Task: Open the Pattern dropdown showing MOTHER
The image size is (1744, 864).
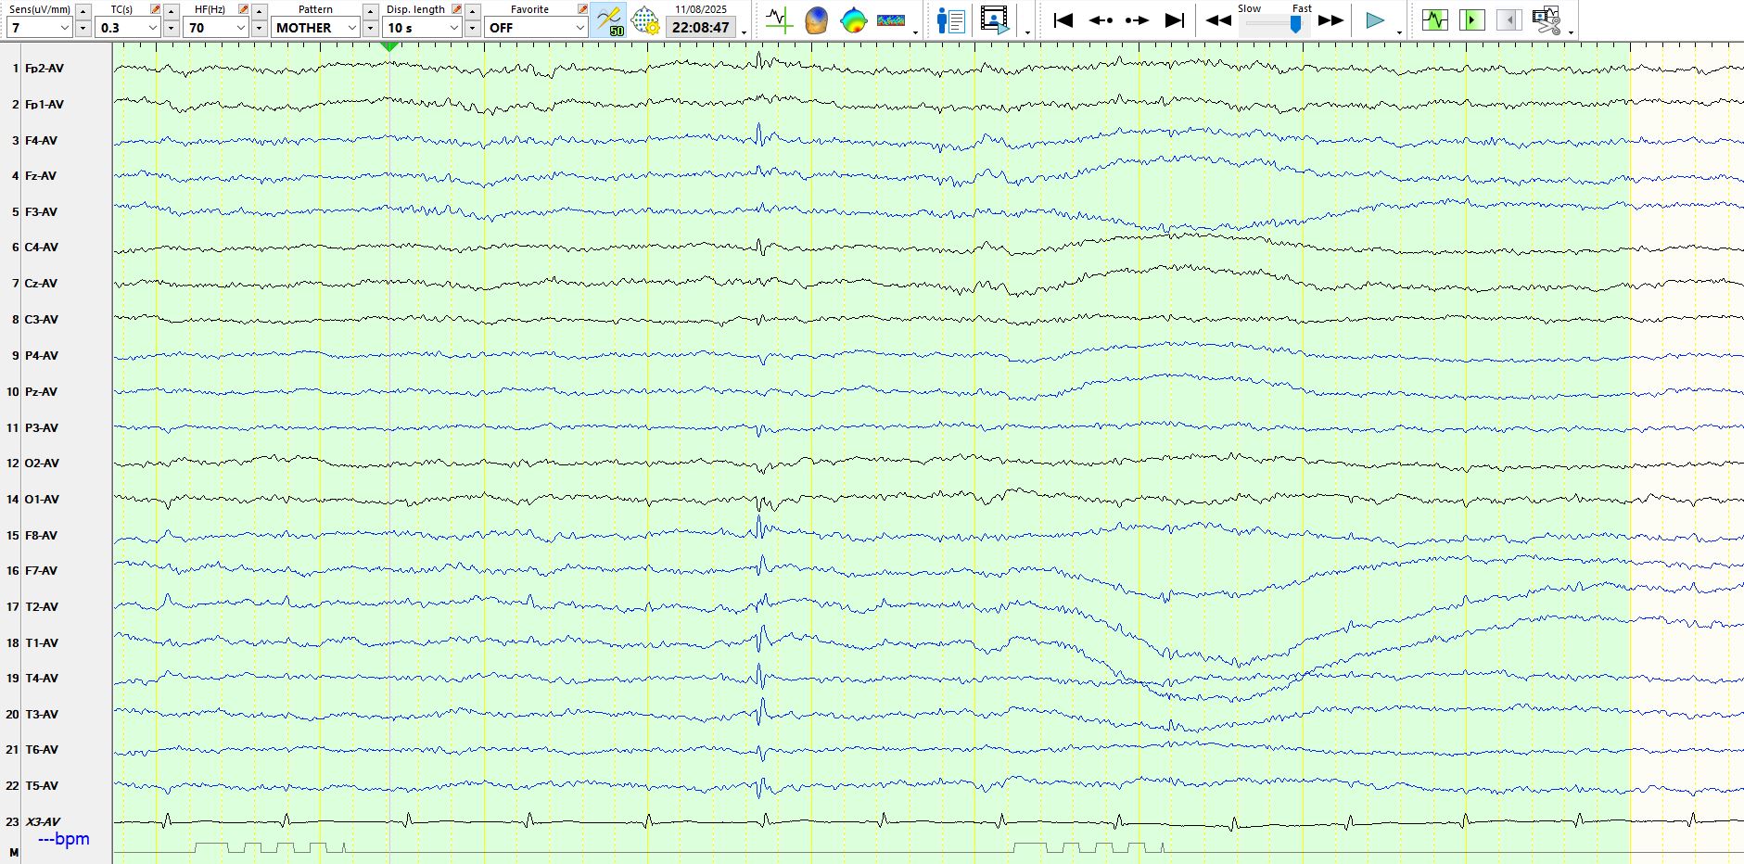Action: tap(315, 28)
